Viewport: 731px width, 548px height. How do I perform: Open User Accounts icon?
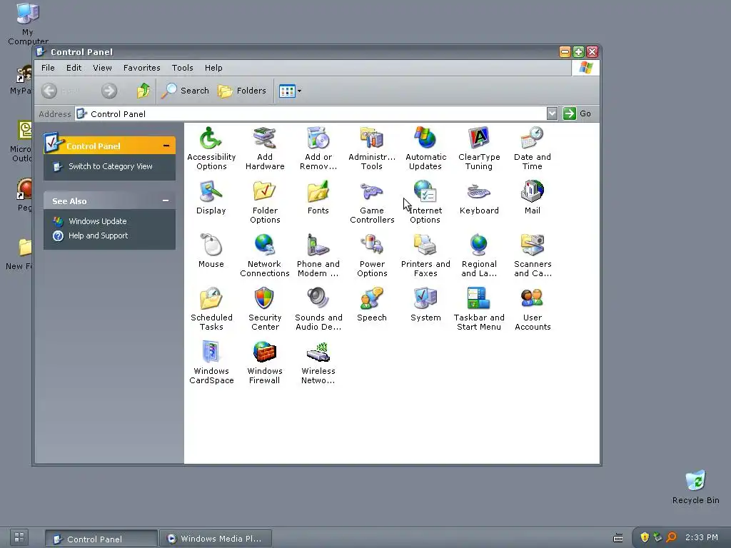tap(533, 309)
